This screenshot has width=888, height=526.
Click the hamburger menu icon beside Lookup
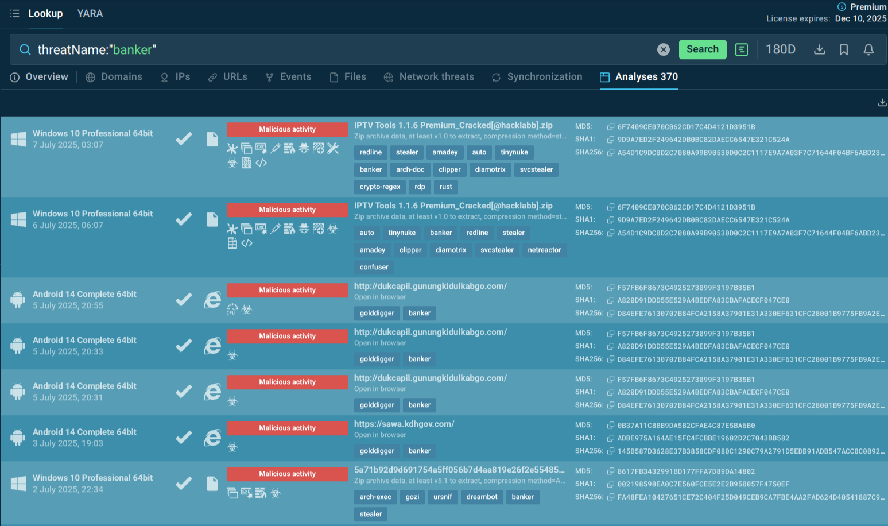[15, 13]
